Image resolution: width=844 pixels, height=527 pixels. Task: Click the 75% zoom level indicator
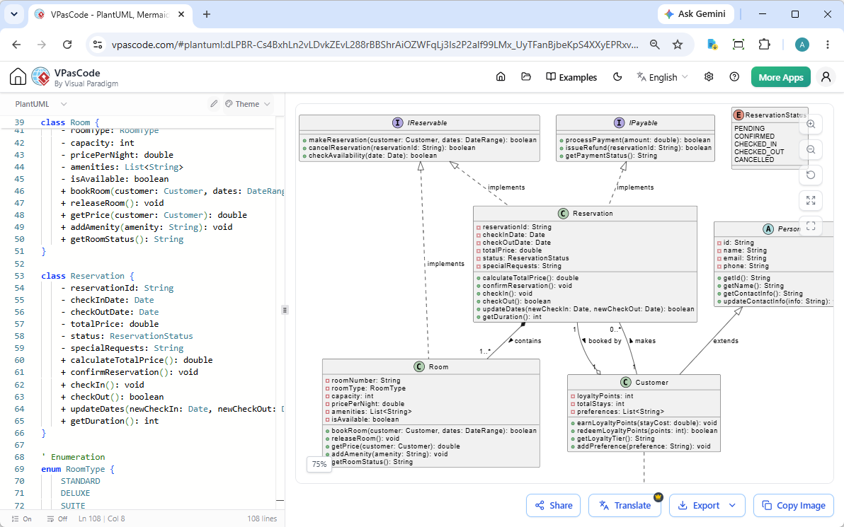click(319, 464)
